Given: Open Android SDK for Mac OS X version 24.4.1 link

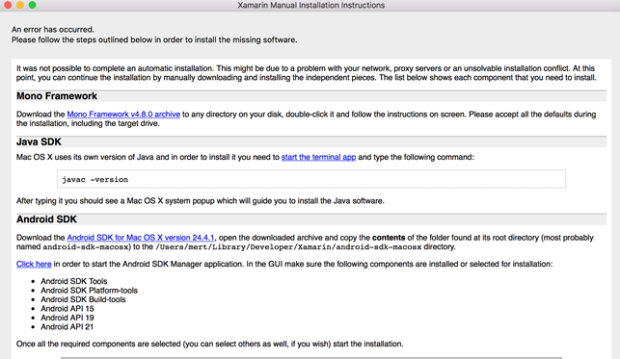Looking at the screenshot, I should pos(141,238).
